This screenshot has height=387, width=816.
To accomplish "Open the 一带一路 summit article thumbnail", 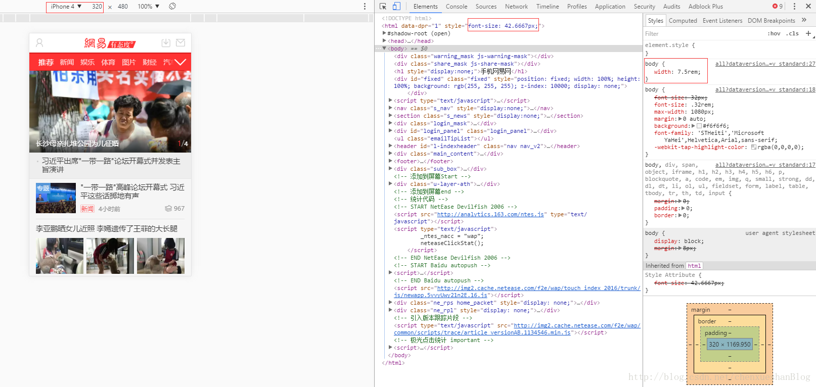I will [56, 198].
